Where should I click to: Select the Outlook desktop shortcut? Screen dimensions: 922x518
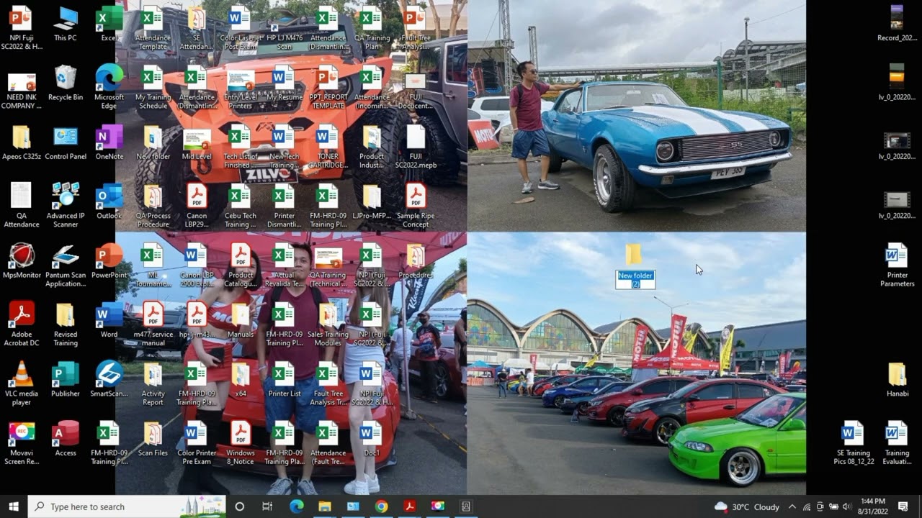coord(109,201)
